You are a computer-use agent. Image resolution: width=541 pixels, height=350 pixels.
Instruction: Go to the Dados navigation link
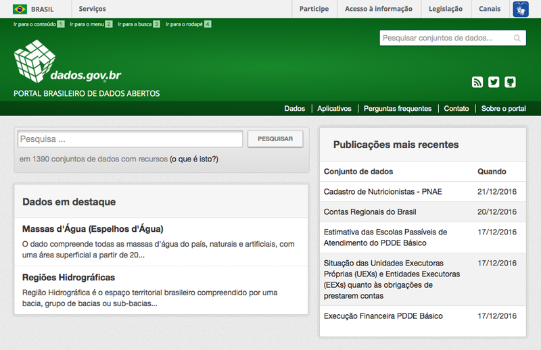pos(294,109)
